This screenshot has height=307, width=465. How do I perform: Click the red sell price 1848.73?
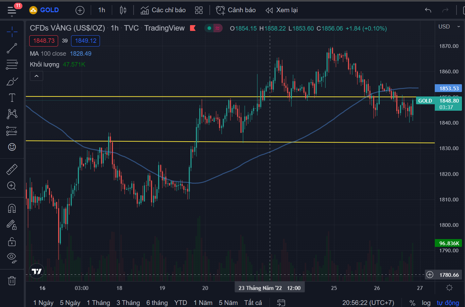(x=44, y=41)
